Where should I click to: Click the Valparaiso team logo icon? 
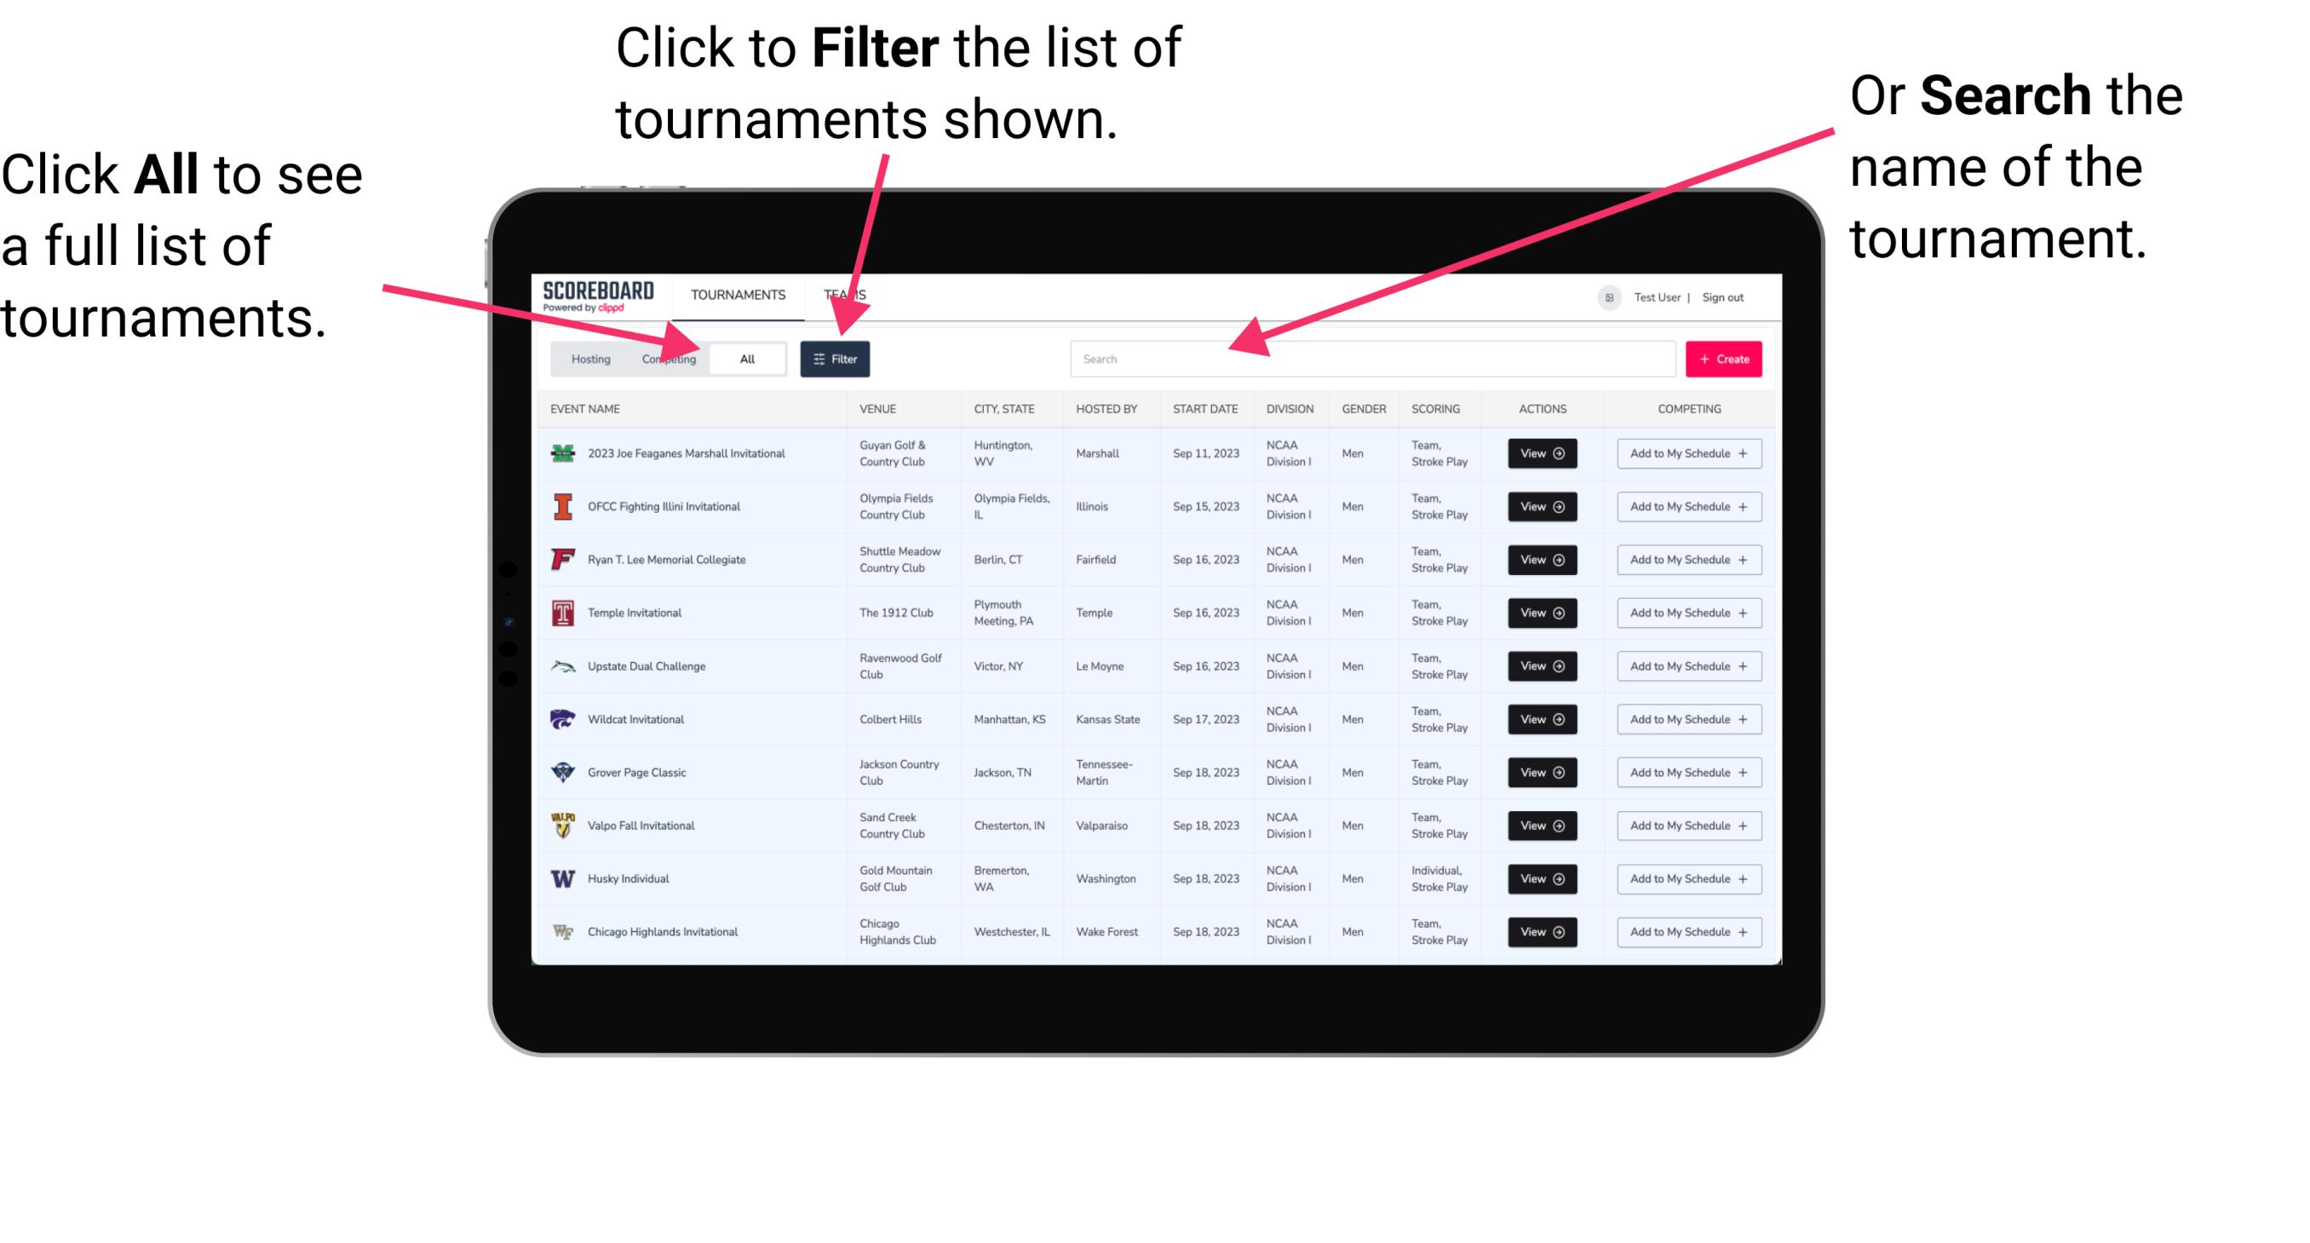[x=563, y=826]
